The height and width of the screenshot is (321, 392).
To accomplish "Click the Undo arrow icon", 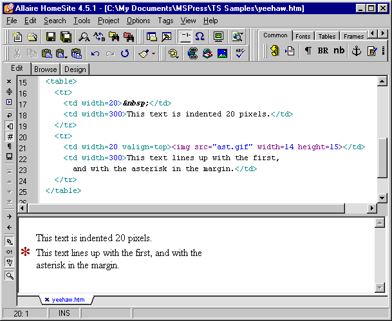I will [x=95, y=53].
